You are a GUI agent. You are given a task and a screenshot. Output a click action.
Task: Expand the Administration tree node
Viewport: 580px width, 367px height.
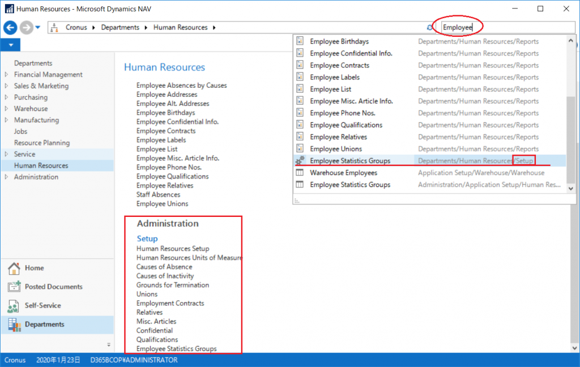[6, 177]
